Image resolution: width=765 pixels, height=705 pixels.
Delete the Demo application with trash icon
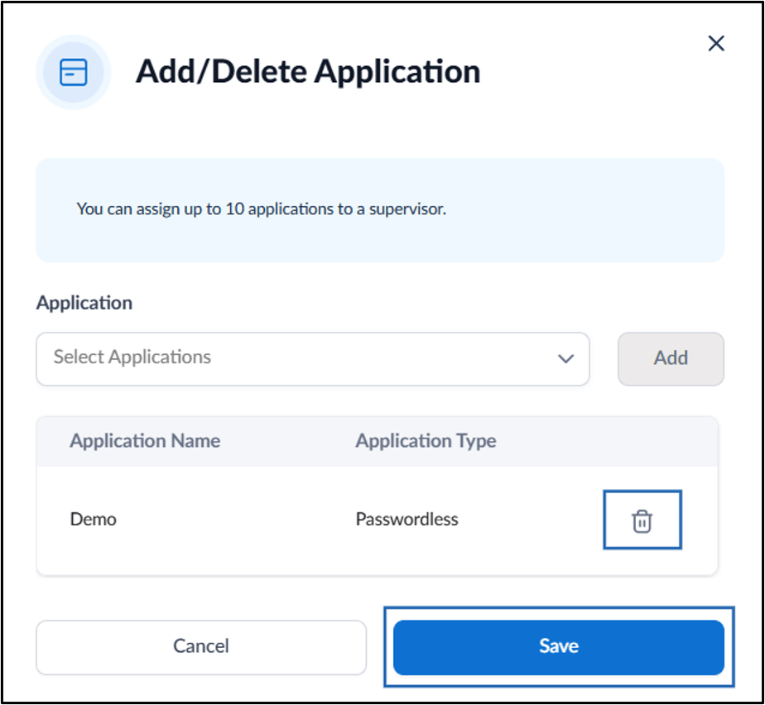click(642, 520)
